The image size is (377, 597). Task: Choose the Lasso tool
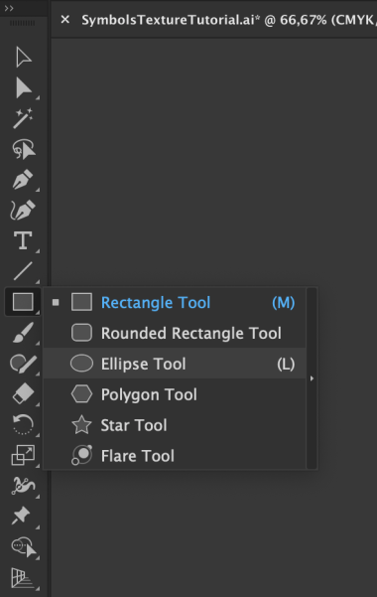[23, 149]
